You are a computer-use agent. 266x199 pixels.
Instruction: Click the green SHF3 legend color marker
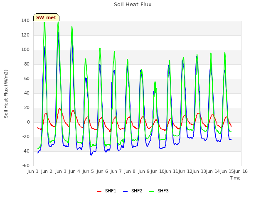pyautogui.click(x=151, y=192)
